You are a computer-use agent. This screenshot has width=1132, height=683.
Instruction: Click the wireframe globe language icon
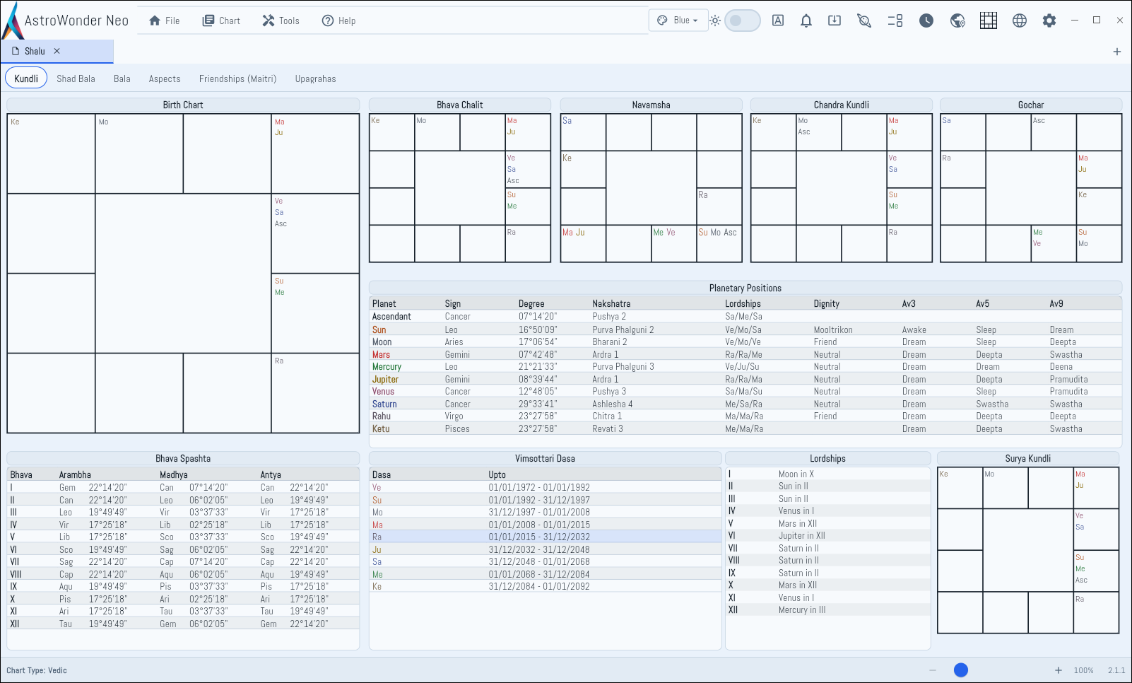pyautogui.click(x=1020, y=21)
